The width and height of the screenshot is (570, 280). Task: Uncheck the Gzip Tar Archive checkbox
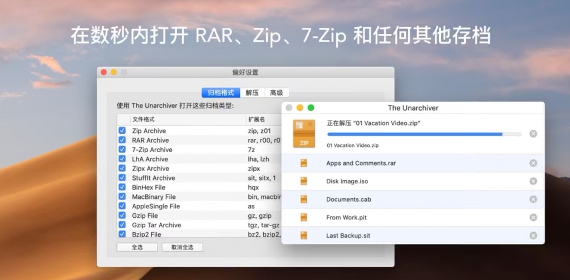pos(122,225)
